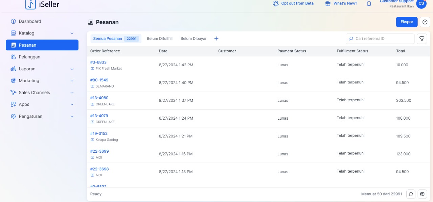Screen dimensions: 433x202
Task: Expand the Laporan menu chevron
Action: click(x=72, y=69)
